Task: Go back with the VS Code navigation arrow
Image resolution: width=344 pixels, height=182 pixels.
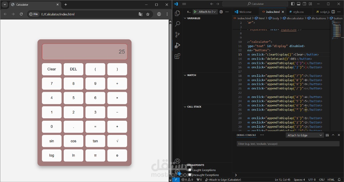Action: click(x=212, y=4)
